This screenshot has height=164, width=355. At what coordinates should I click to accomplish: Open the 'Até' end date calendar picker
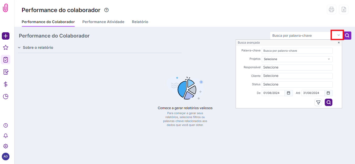(x=328, y=93)
